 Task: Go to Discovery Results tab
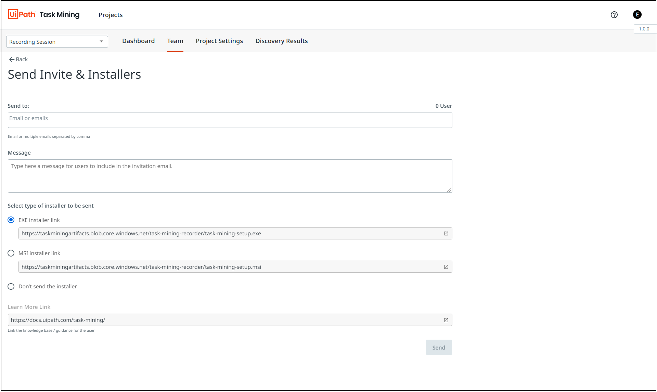[281, 41]
